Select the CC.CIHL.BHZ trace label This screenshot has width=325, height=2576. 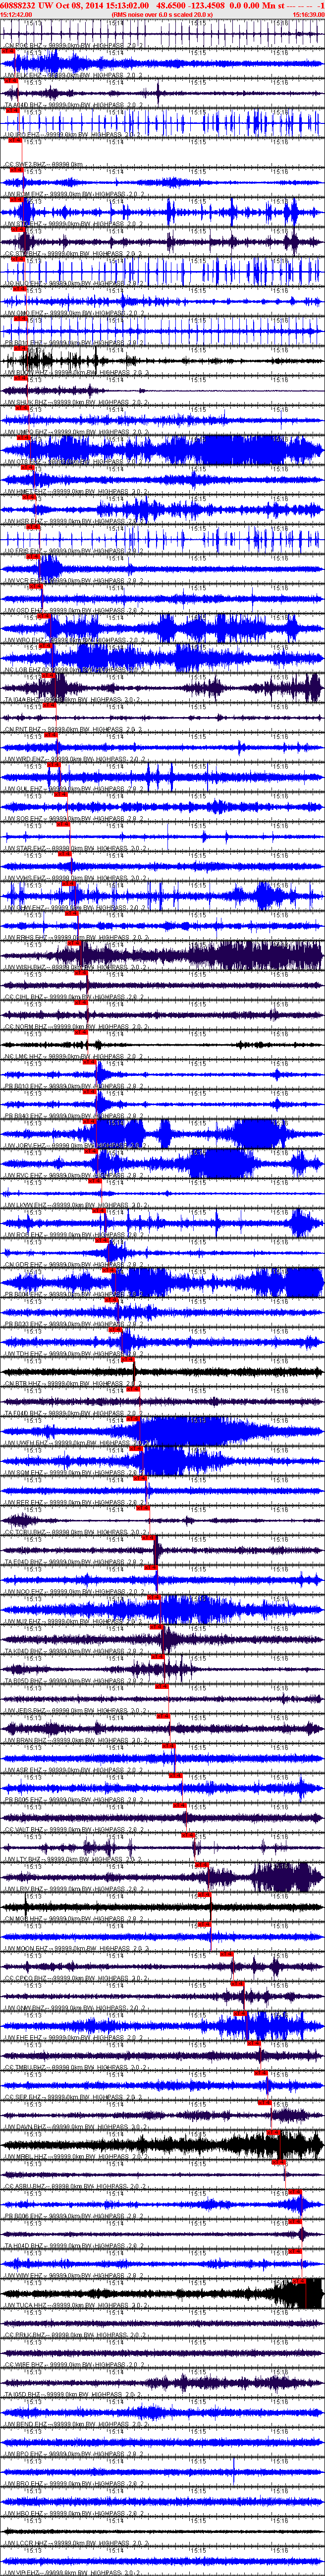74,997
